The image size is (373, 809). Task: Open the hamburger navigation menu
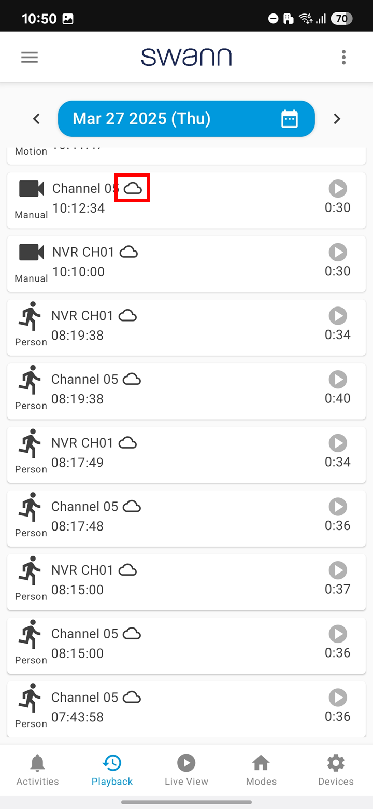pos(30,57)
